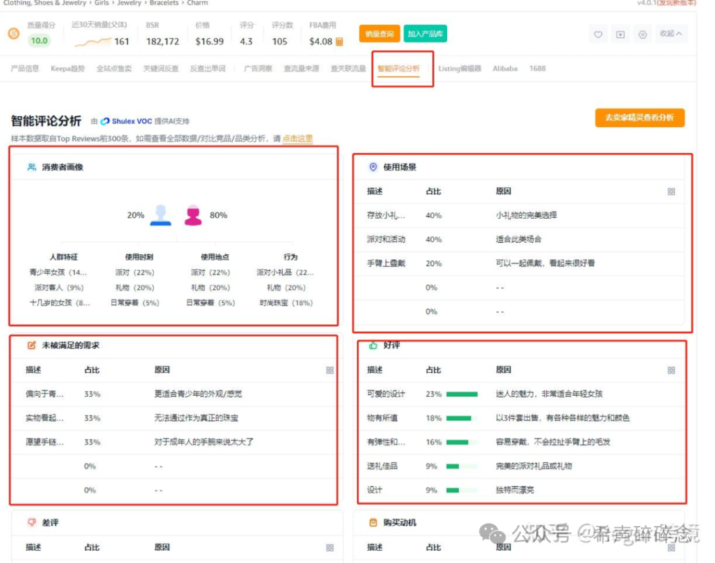Image resolution: width=715 pixels, height=563 pixels.
Task: Collapse the panel with 收起 button
Action: coord(671,34)
